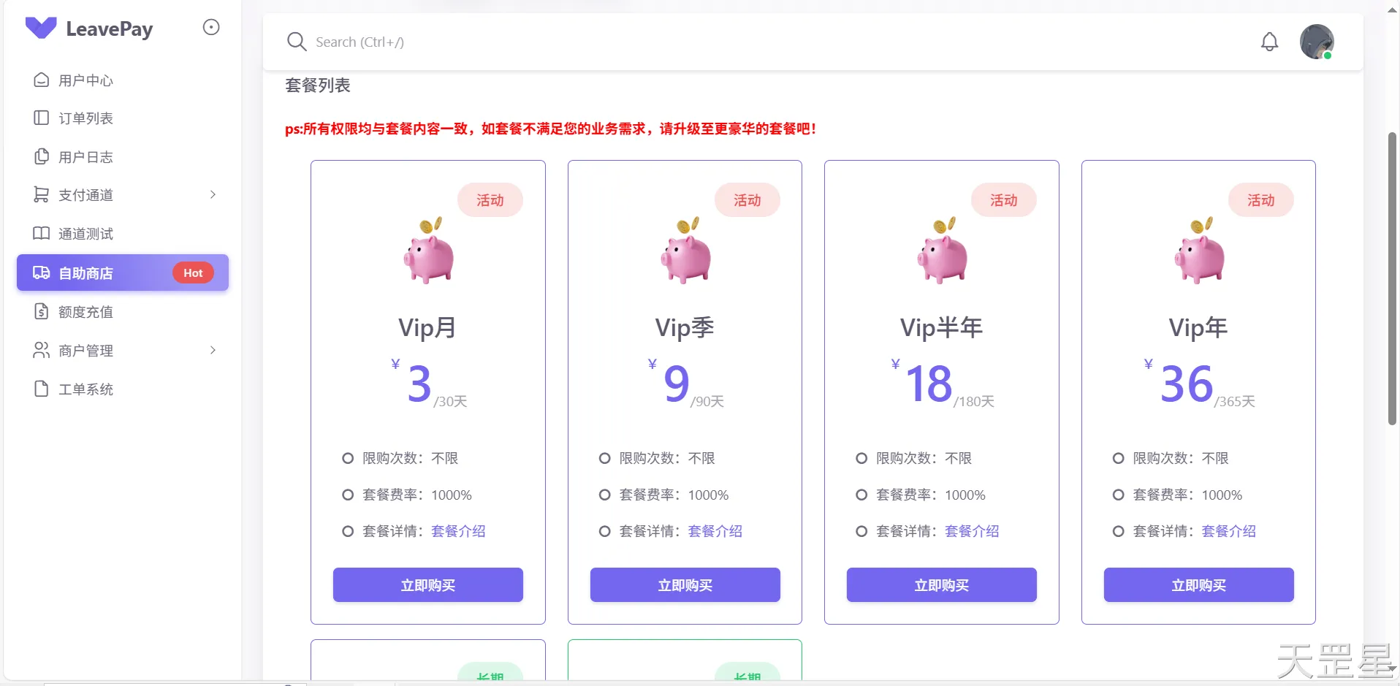
Task: Click 立即购买 under Vip月
Action: pos(428,584)
